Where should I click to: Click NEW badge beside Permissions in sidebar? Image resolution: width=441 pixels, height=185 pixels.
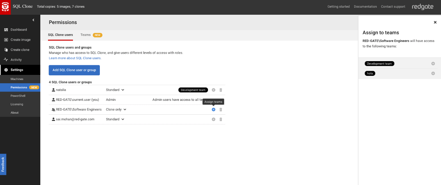point(34,87)
